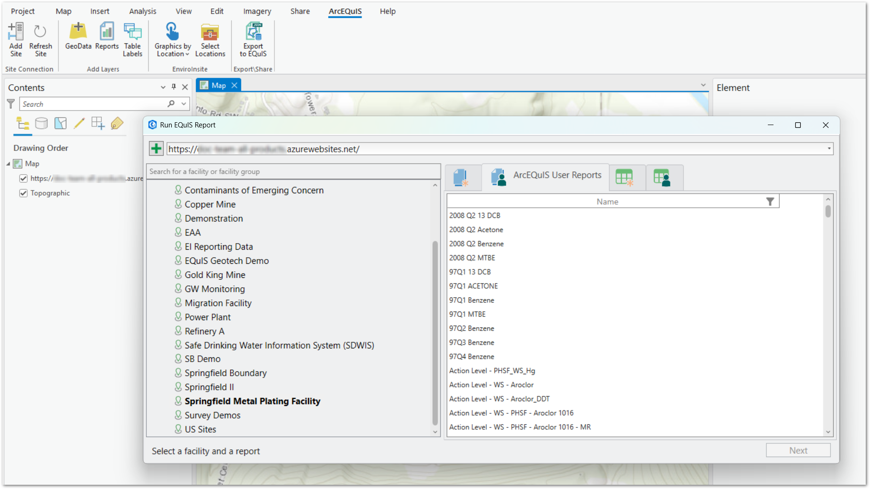Open the Share ribbon tab
The image size is (870, 489).
click(x=300, y=11)
